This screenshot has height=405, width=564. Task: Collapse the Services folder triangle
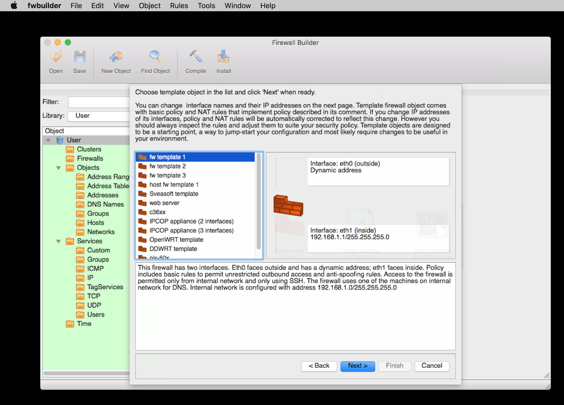click(x=59, y=241)
